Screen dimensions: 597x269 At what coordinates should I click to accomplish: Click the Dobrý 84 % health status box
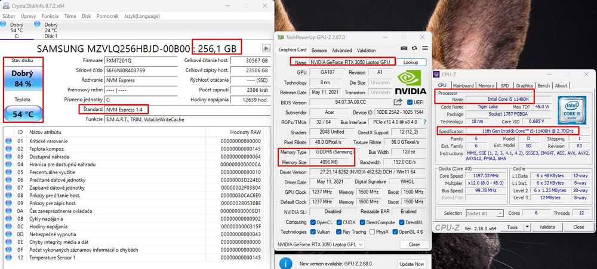click(x=23, y=79)
